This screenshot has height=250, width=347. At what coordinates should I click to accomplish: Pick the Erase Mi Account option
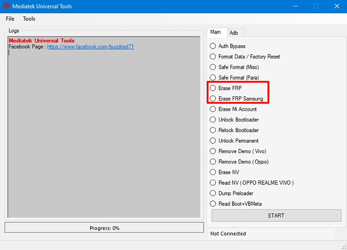pos(213,109)
